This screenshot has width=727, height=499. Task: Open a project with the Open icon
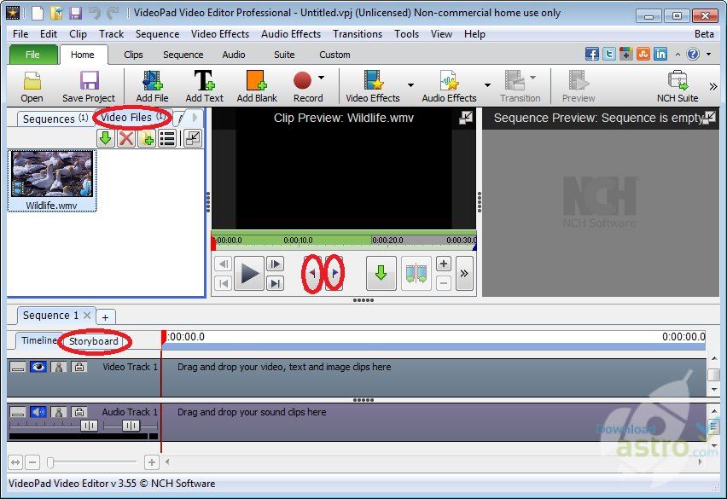pos(32,86)
